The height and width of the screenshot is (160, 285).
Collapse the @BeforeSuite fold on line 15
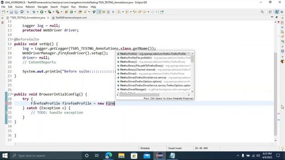pos(12,40)
